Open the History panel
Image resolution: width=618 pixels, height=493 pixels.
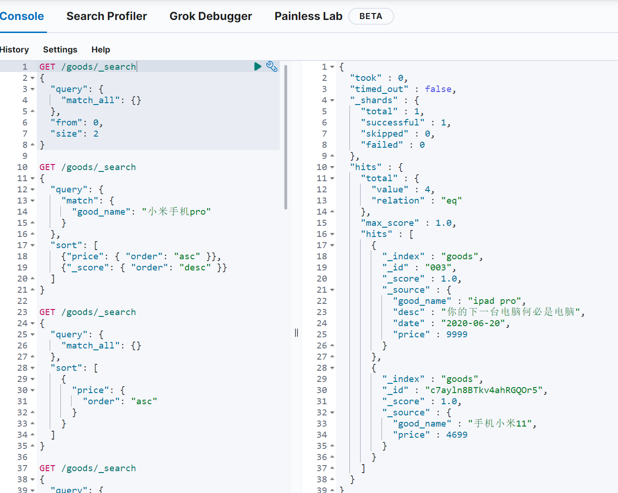click(14, 50)
